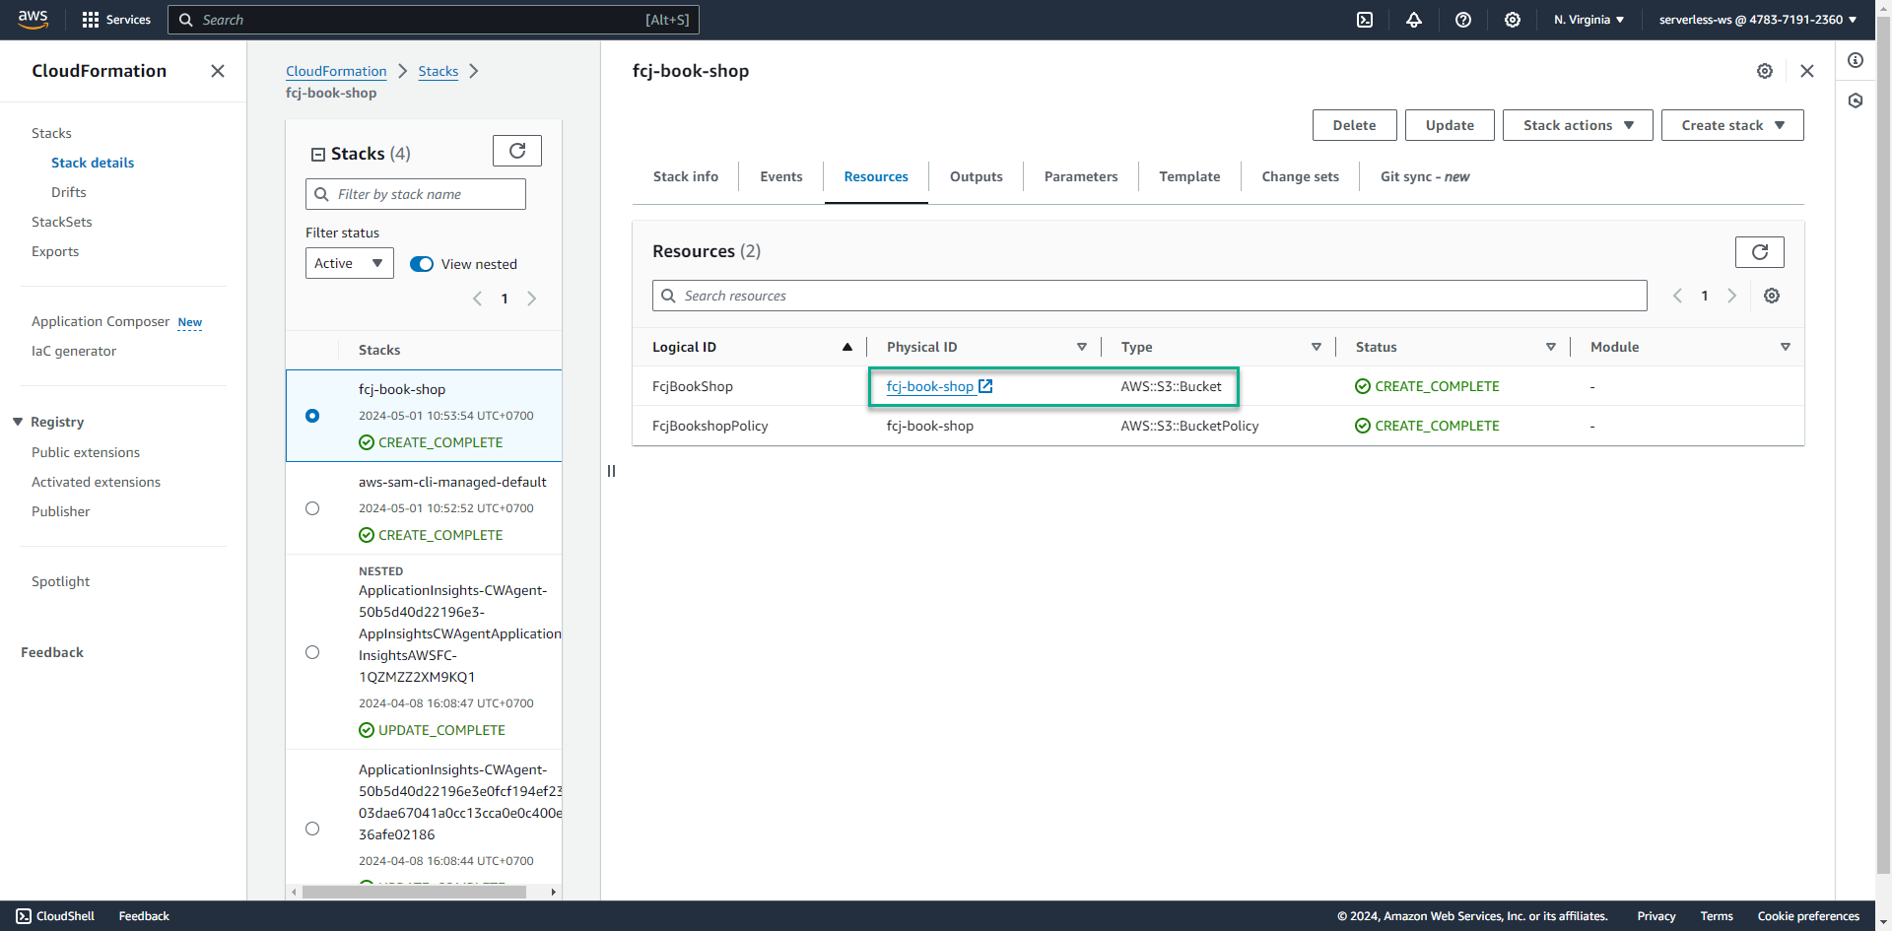Screen dimensions: 1892x931
Task: Switch to Change sets tab
Action: click(x=1301, y=176)
